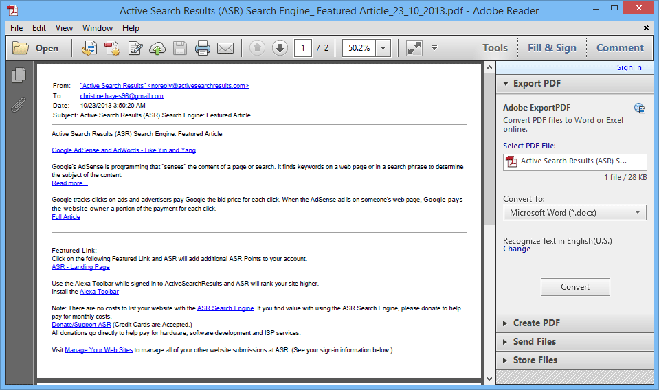The width and height of the screenshot is (659, 390).
Task: Expand the Store Files section
Action: [505, 360]
